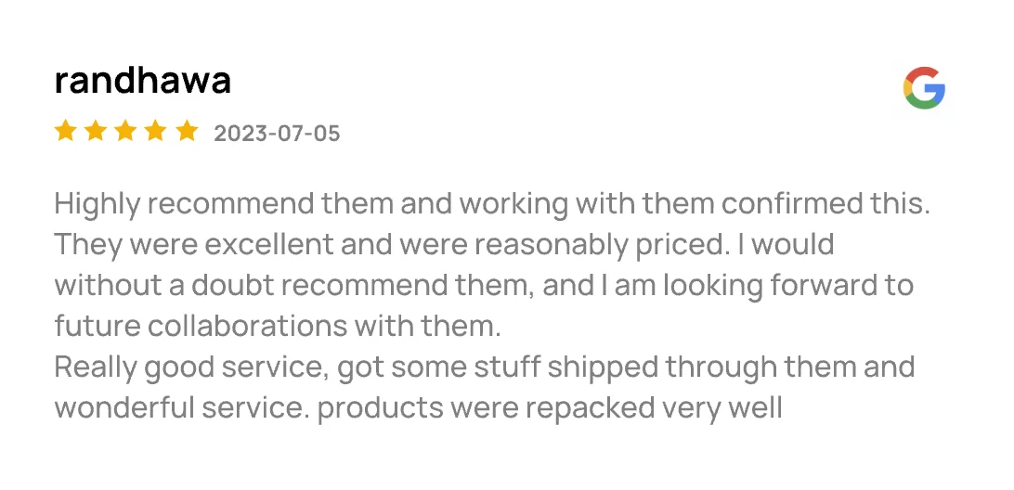
Task: Click the text 'future collaborations with them.'
Action: [x=278, y=327]
